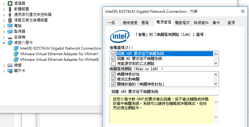Screen dimensions: 249x127
Task: Click 樣式比對喚醒 list entry text
Action: 128,79
